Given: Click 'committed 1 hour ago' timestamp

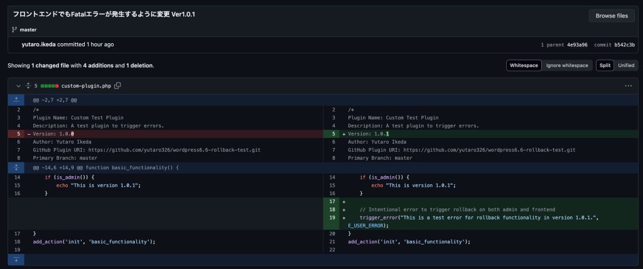Looking at the screenshot, I should click(x=85, y=45).
